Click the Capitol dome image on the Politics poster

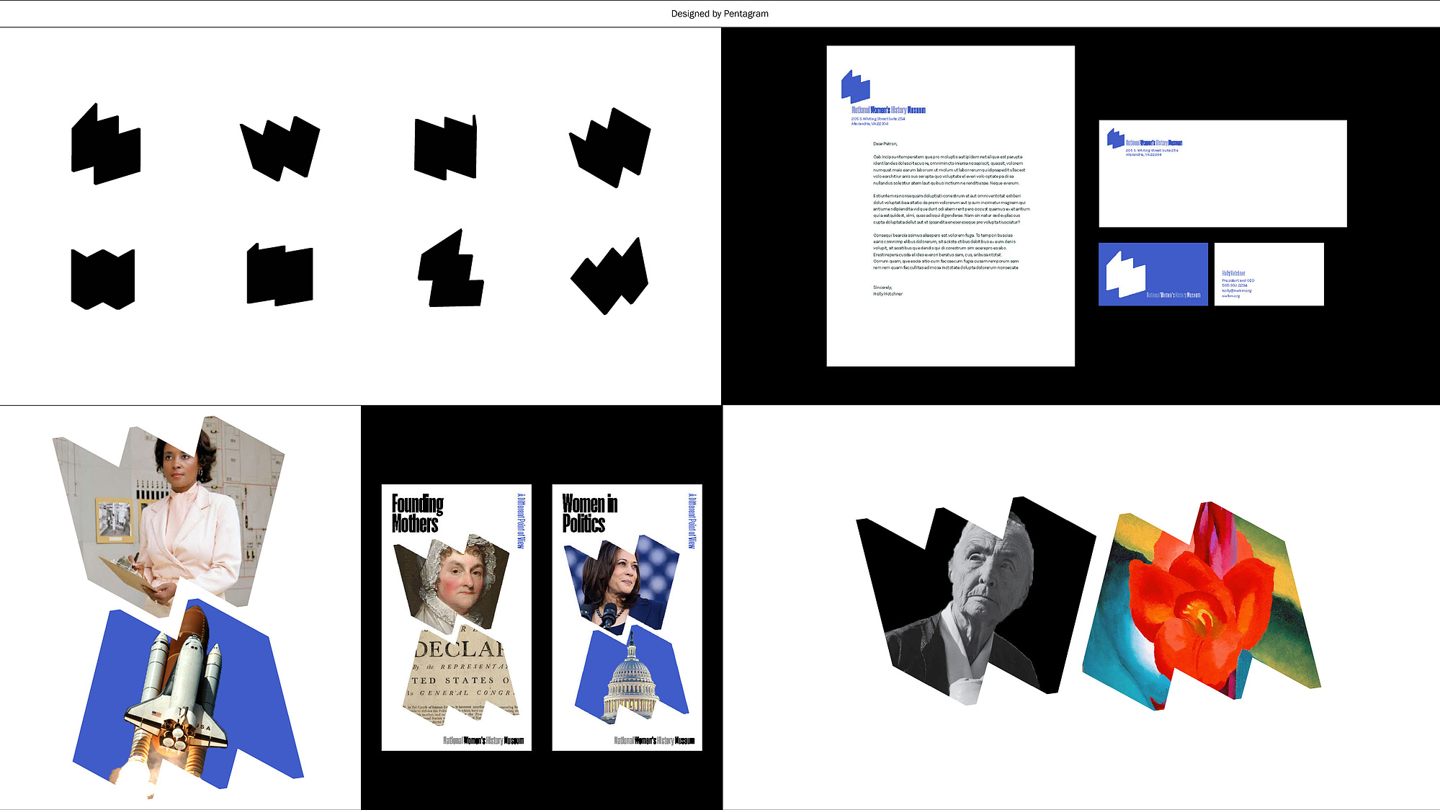pyautogui.click(x=631, y=674)
